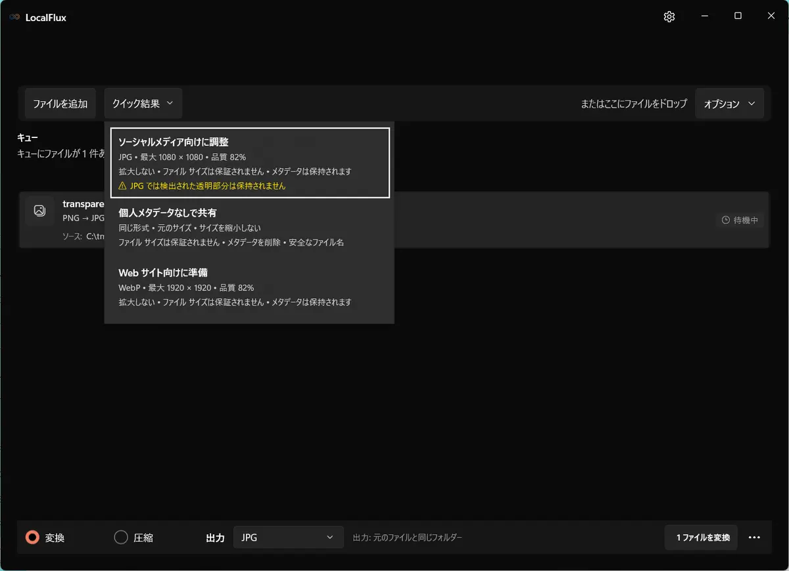The image size is (789, 571).
Task: Minimize the LocalFlux window
Action: (704, 16)
